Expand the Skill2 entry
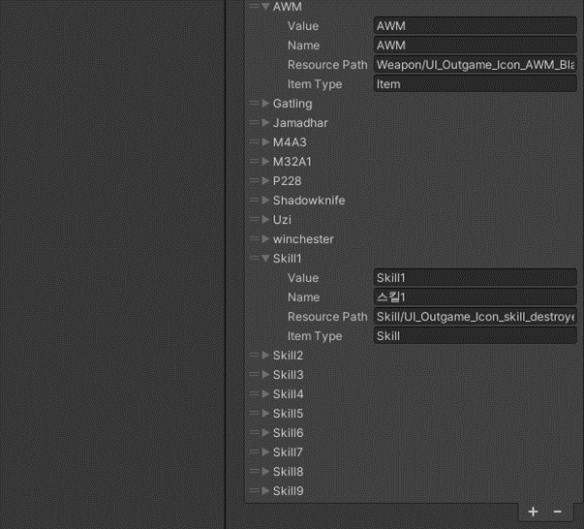584x529 pixels. [265, 355]
